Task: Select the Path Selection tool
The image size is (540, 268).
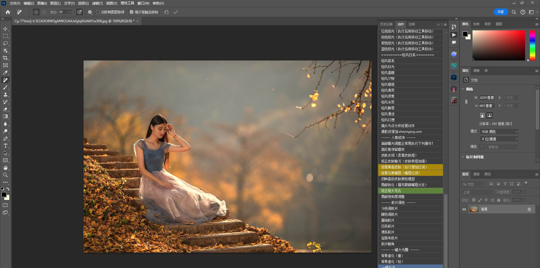Action: (5, 153)
